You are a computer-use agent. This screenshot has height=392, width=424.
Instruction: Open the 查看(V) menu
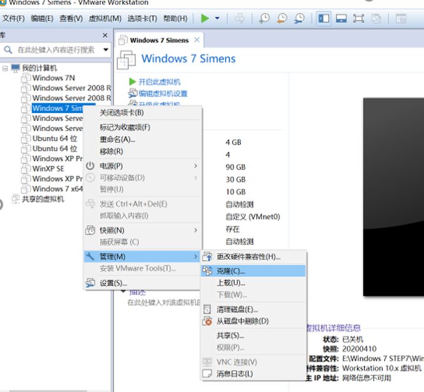pos(71,18)
